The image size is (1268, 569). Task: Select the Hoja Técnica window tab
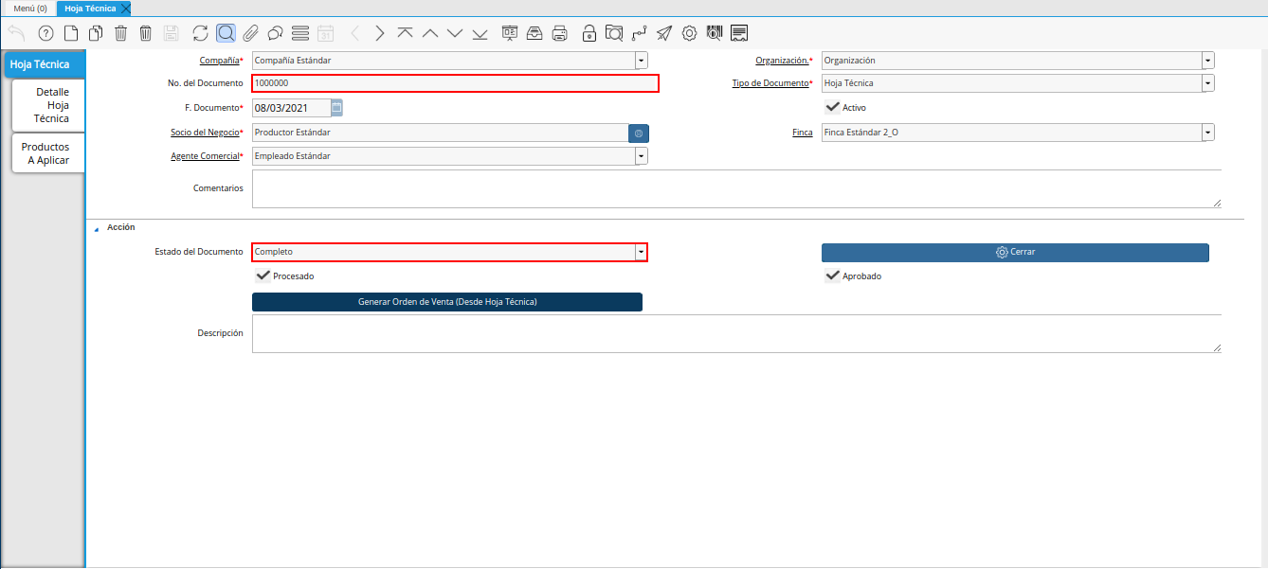click(x=90, y=8)
